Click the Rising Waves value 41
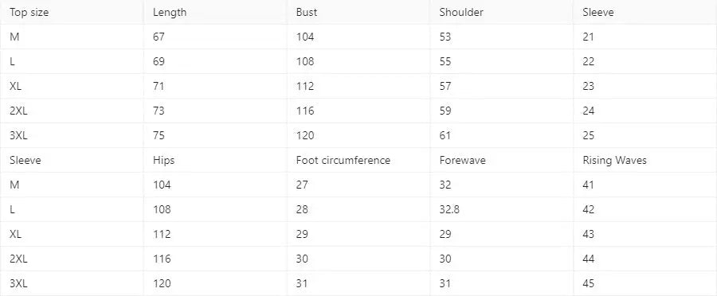 pyautogui.click(x=589, y=185)
